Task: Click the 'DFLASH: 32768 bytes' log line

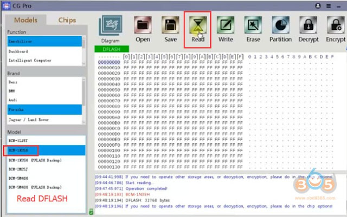Action: tap(132, 200)
